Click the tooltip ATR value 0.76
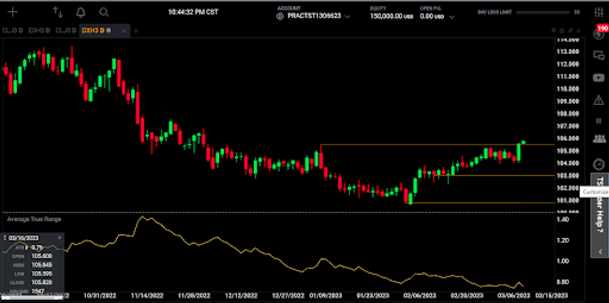 click(x=37, y=247)
